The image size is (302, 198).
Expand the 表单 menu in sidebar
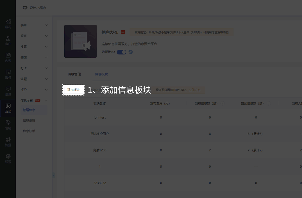pos(34,25)
